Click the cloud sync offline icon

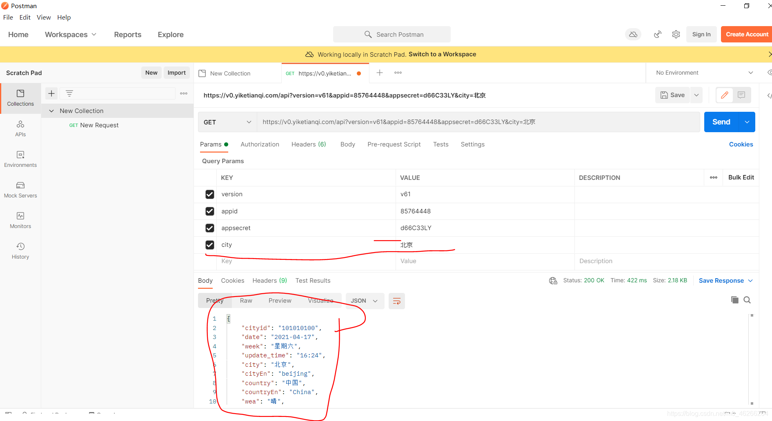(633, 34)
